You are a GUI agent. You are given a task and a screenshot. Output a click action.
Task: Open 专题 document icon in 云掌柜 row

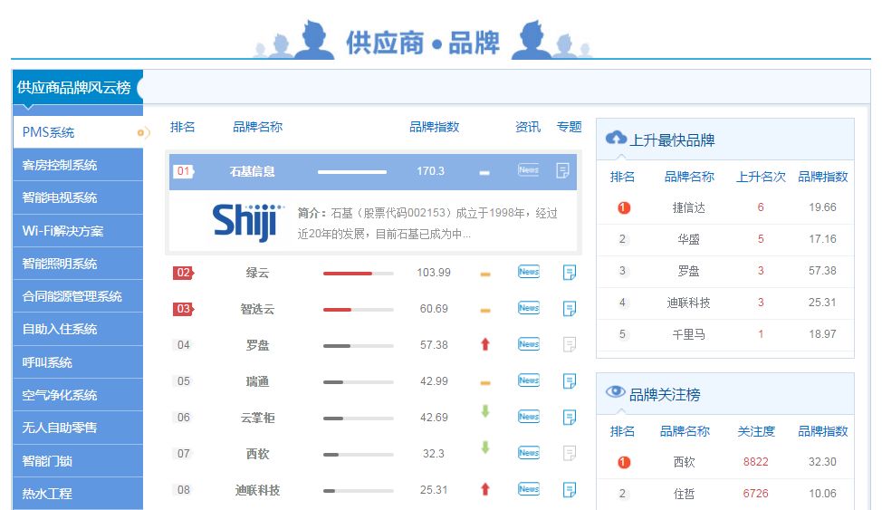coord(570,417)
